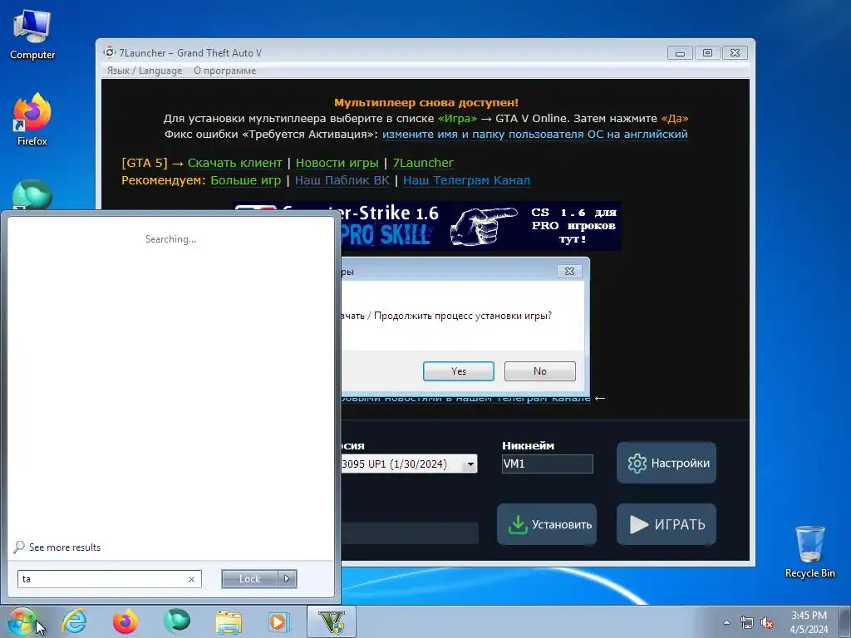Select the GTA V launcher taskbar button
The height and width of the screenshot is (638, 851).
pos(332,621)
